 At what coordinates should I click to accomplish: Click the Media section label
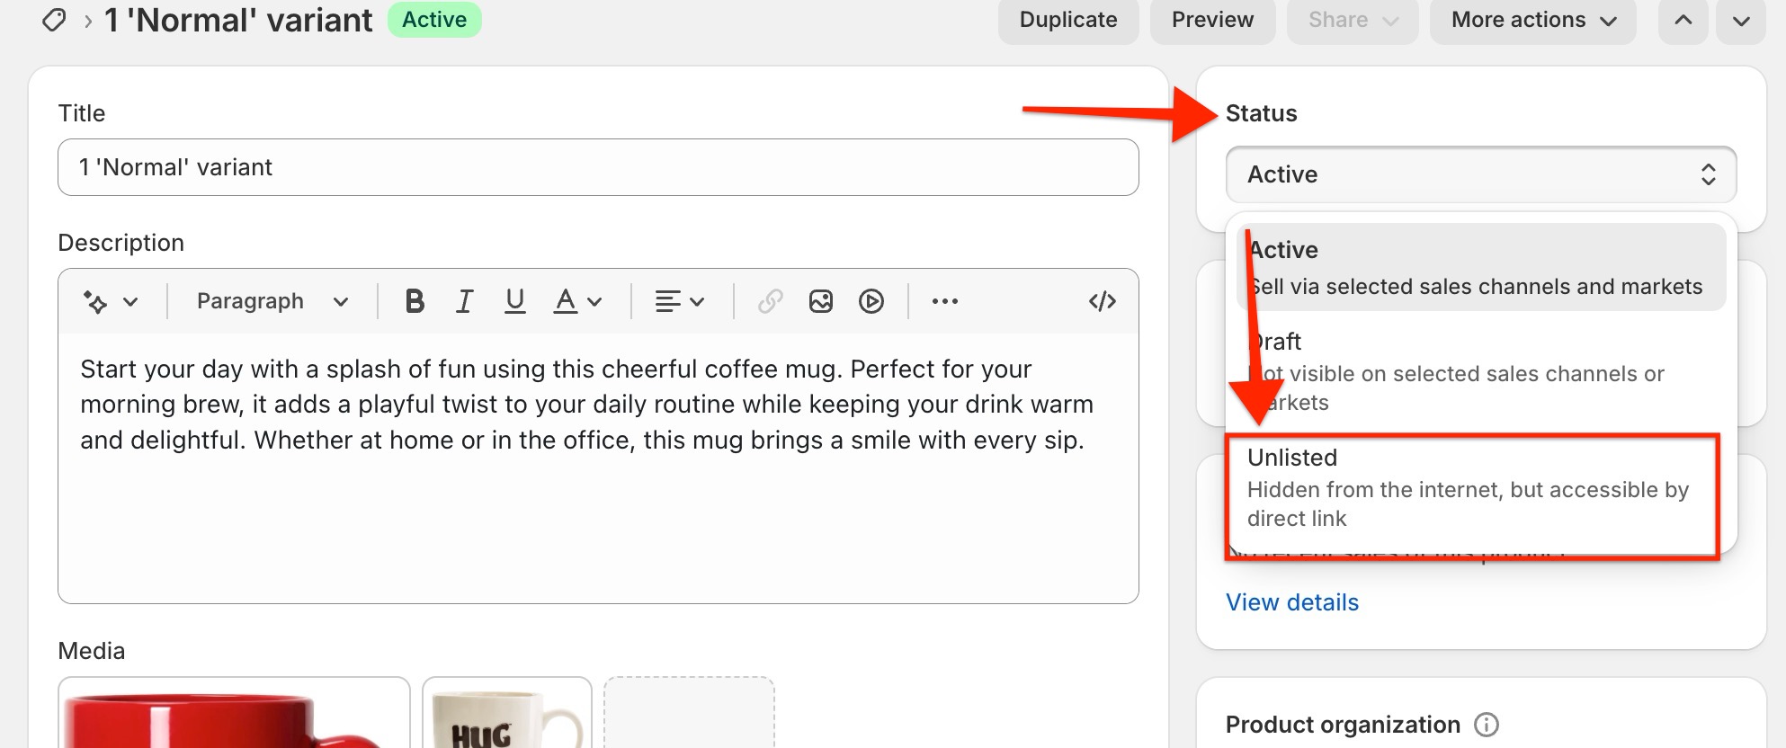point(92,651)
